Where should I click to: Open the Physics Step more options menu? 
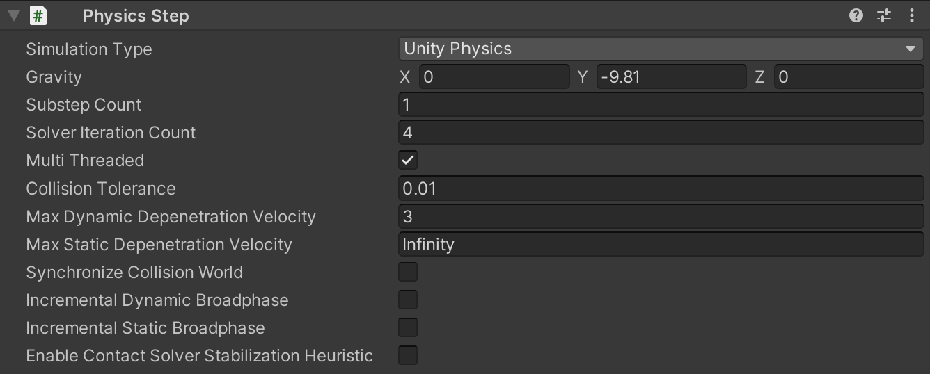pyautogui.click(x=912, y=15)
